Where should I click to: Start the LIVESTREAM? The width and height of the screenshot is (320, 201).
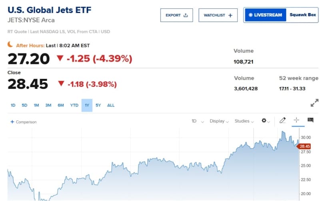[264, 15]
